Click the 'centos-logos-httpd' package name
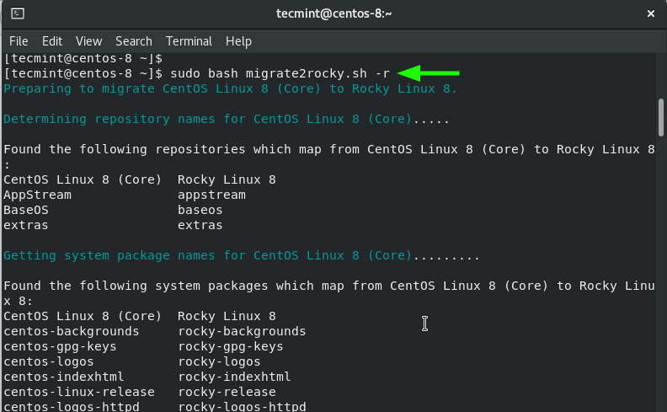667x412 pixels. pyautogui.click(x=72, y=406)
